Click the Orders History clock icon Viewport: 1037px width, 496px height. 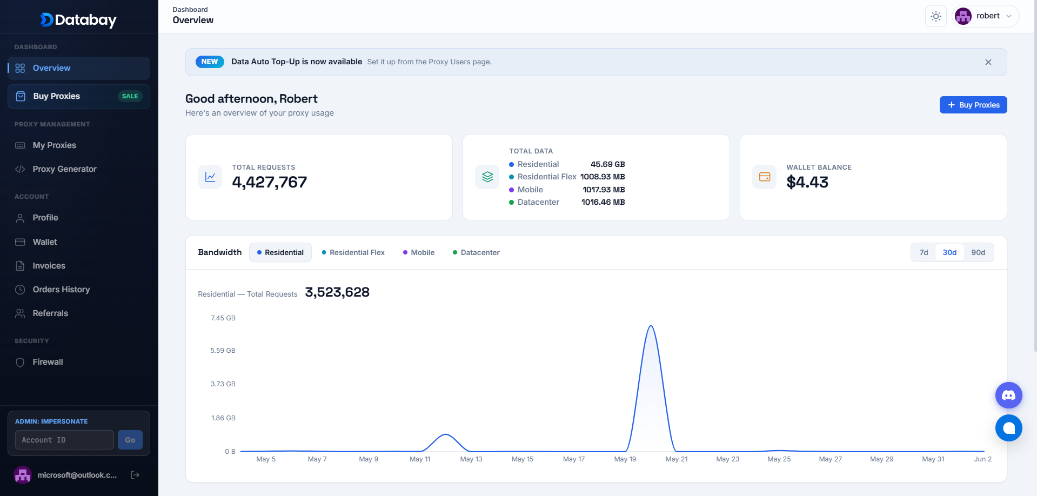click(20, 290)
